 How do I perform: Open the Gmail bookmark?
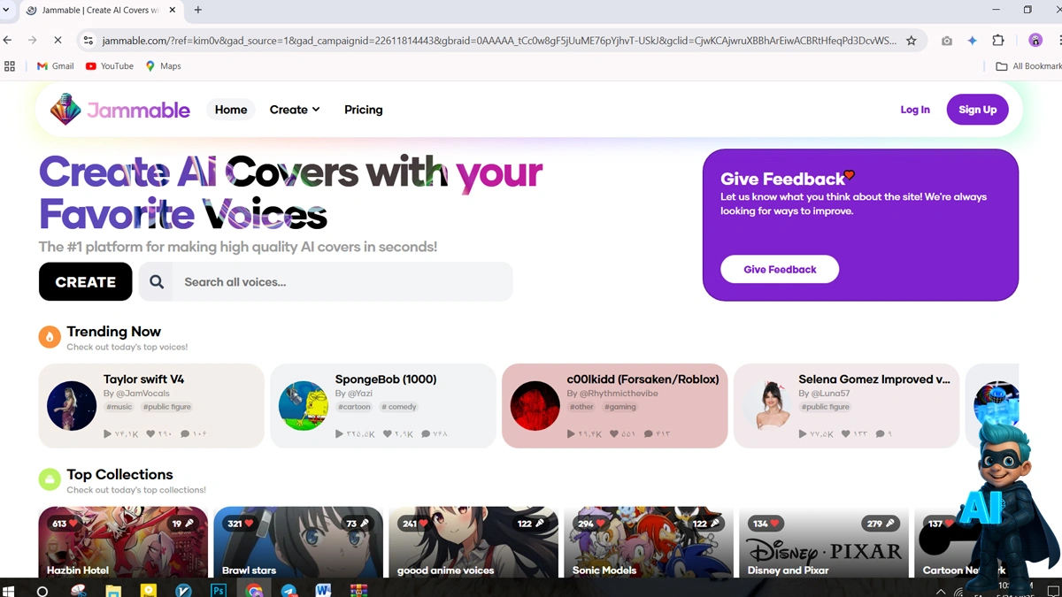[56, 66]
